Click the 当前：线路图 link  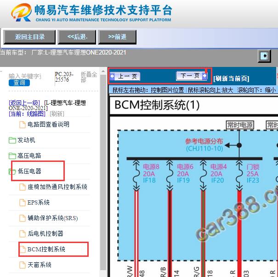(x=27, y=114)
